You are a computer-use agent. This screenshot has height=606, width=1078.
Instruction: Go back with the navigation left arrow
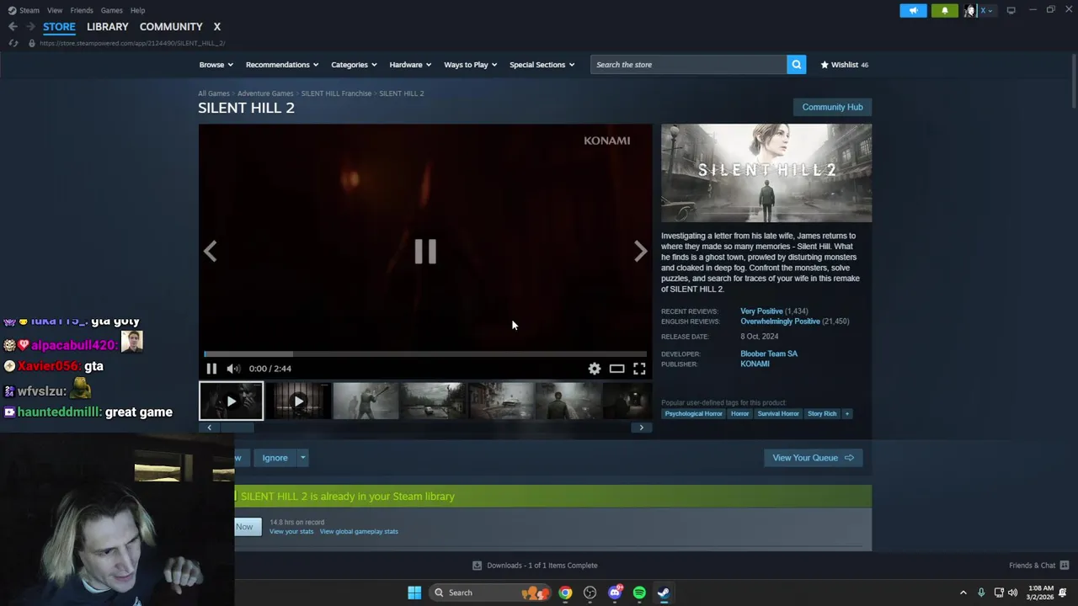(13, 27)
